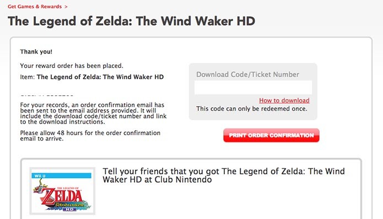
Task: Click the blue Wii U banner on box art
Action: [61, 176]
